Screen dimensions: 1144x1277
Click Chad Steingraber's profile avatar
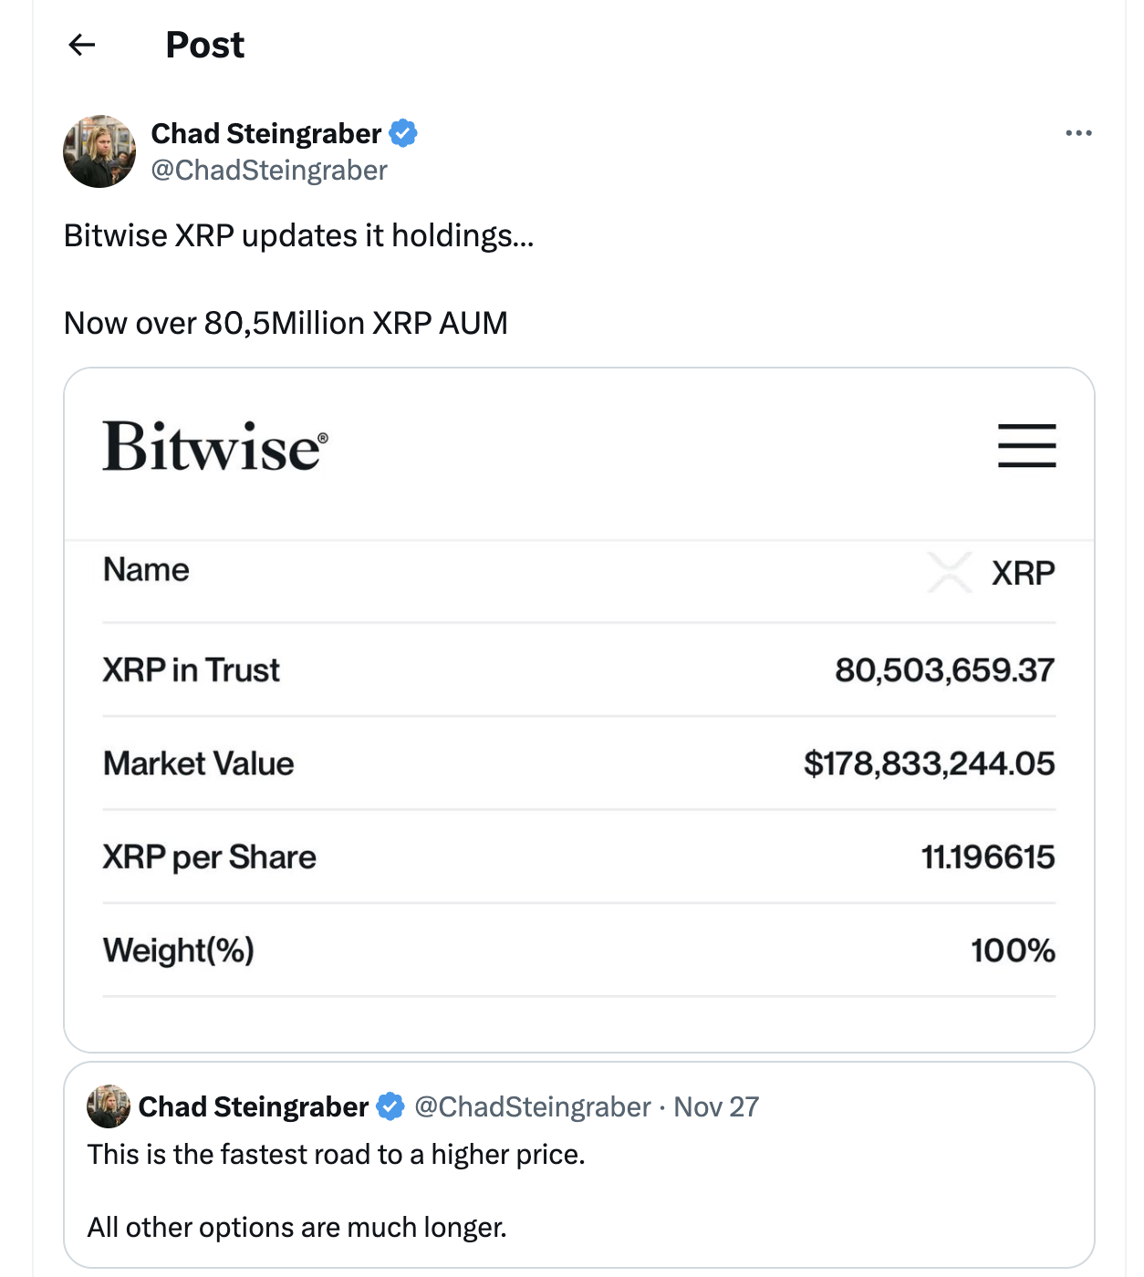click(99, 151)
